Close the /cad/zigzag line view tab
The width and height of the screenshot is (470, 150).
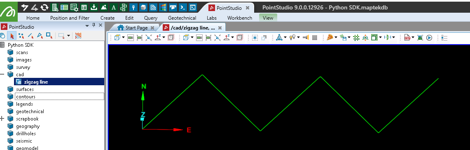click(220, 28)
